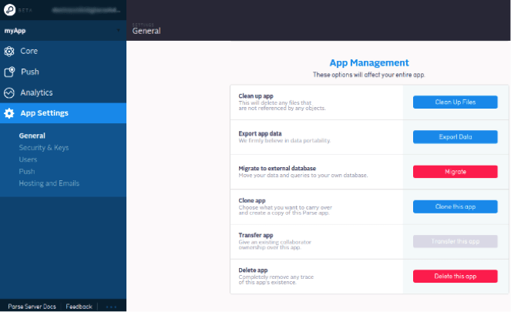Click the Delete this app button
This screenshot has width=511, height=312.
coord(455,276)
